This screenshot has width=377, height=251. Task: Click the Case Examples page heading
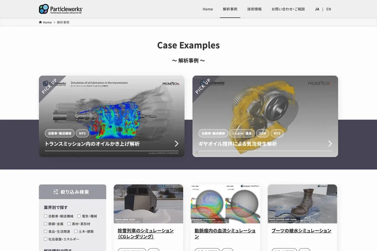188,45
